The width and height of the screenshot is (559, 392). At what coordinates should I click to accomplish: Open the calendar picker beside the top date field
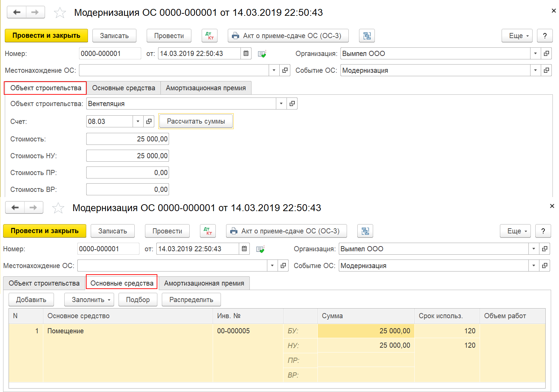tap(246, 54)
